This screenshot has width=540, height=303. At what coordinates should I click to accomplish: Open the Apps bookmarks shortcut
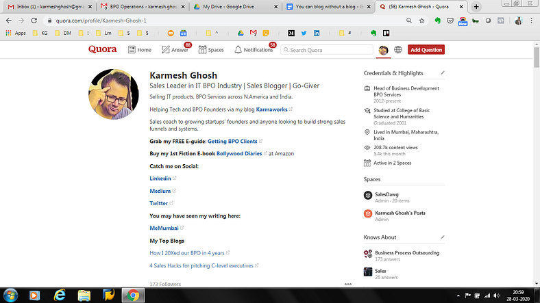pos(16,33)
